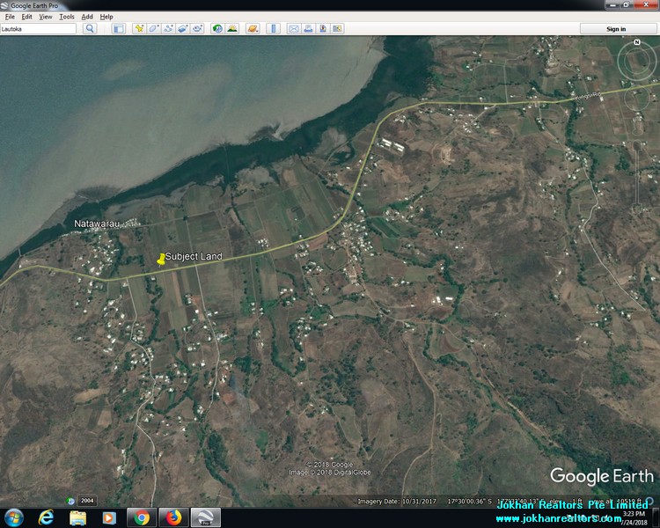The width and height of the screenshot is (660, 528).
Task: Select the Show Ruler tool
Action: (x=273, y=28)
